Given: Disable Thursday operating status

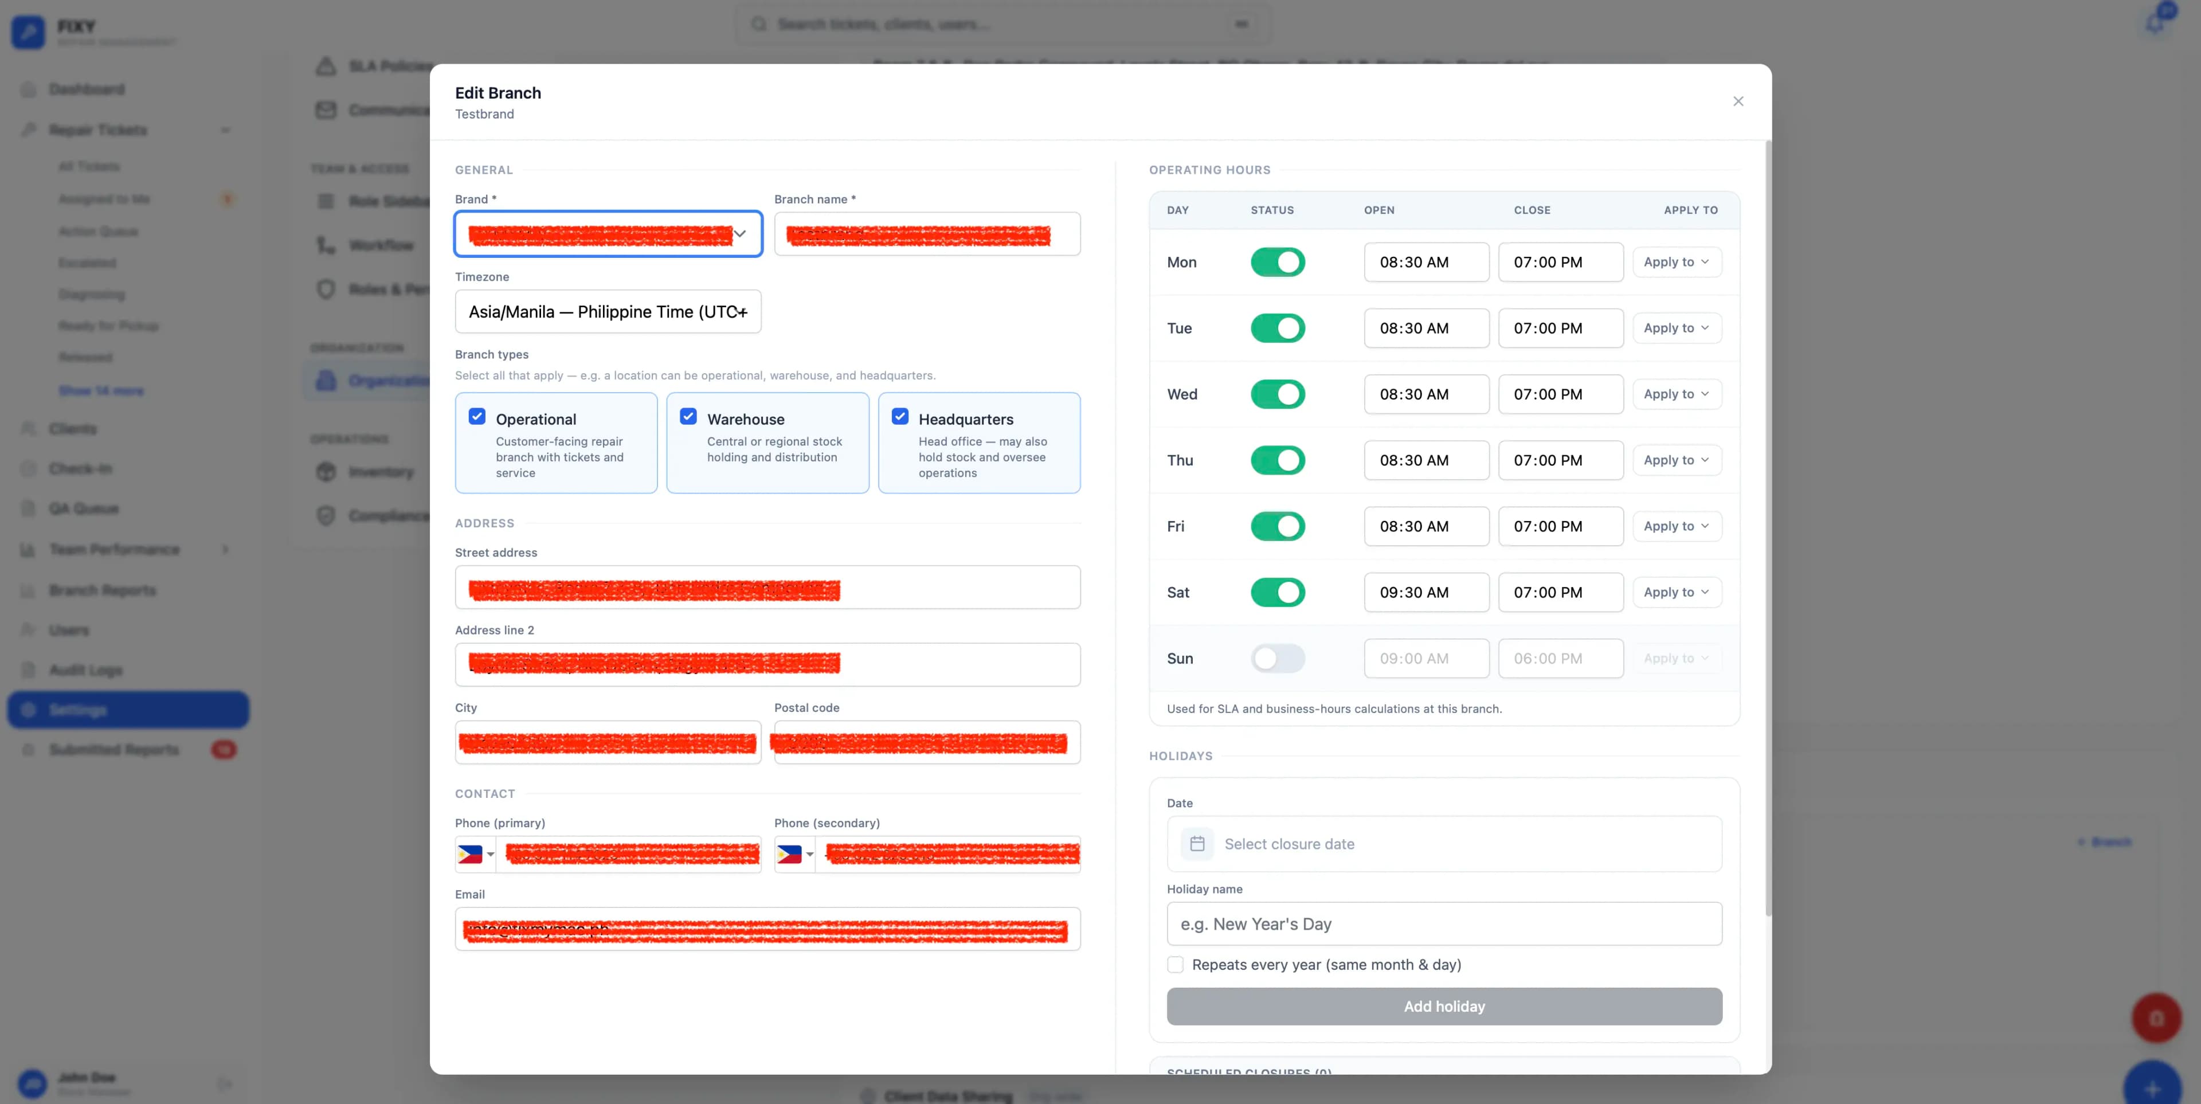Looking at the screenshot, I should (1278, 460).
